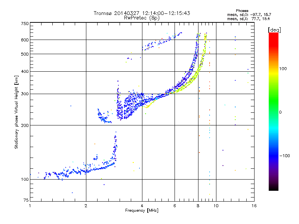The image size is (299, 224).
Task: Click the y-axis tick label '100'
Action: click(x=25, y=180)
